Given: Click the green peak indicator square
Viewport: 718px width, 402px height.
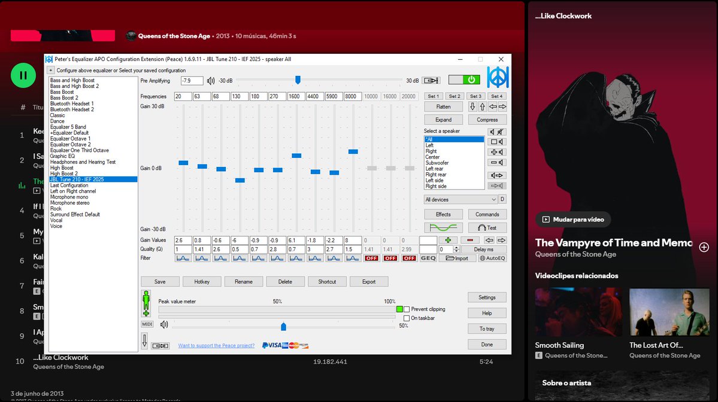Looking at the screenshot, I should [x=400, y=310].
